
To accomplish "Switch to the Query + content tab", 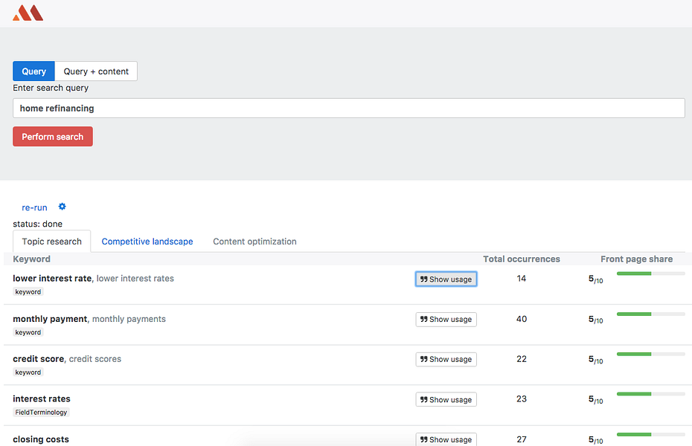I will click(95, 71).
